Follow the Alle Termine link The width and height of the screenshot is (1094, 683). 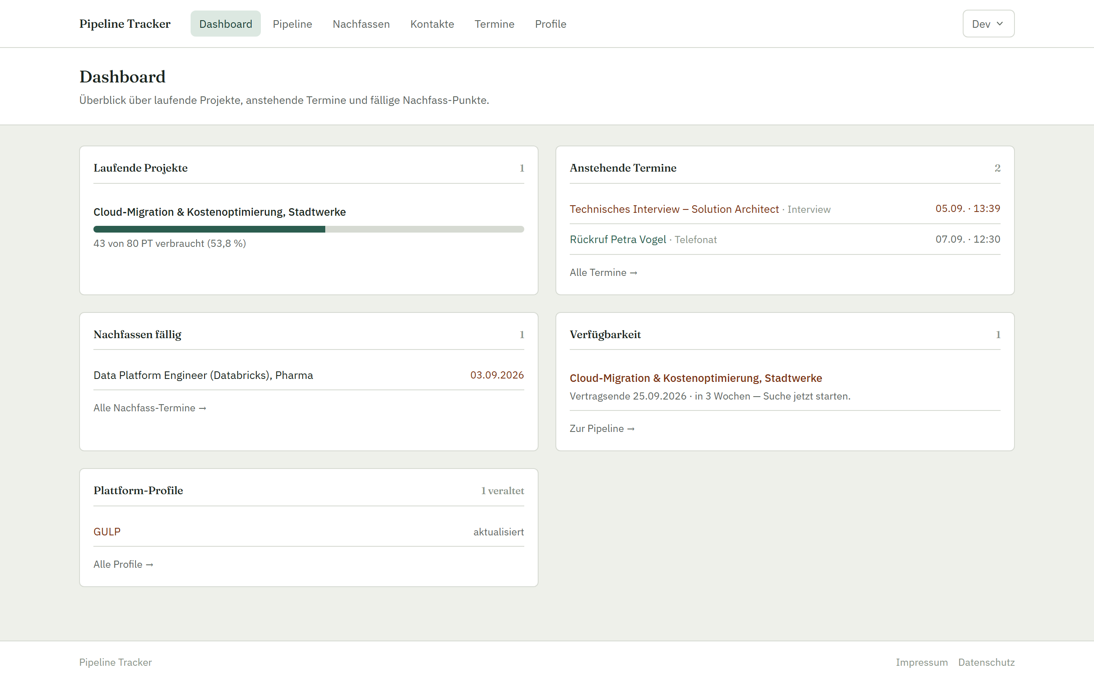coord(603,273)
